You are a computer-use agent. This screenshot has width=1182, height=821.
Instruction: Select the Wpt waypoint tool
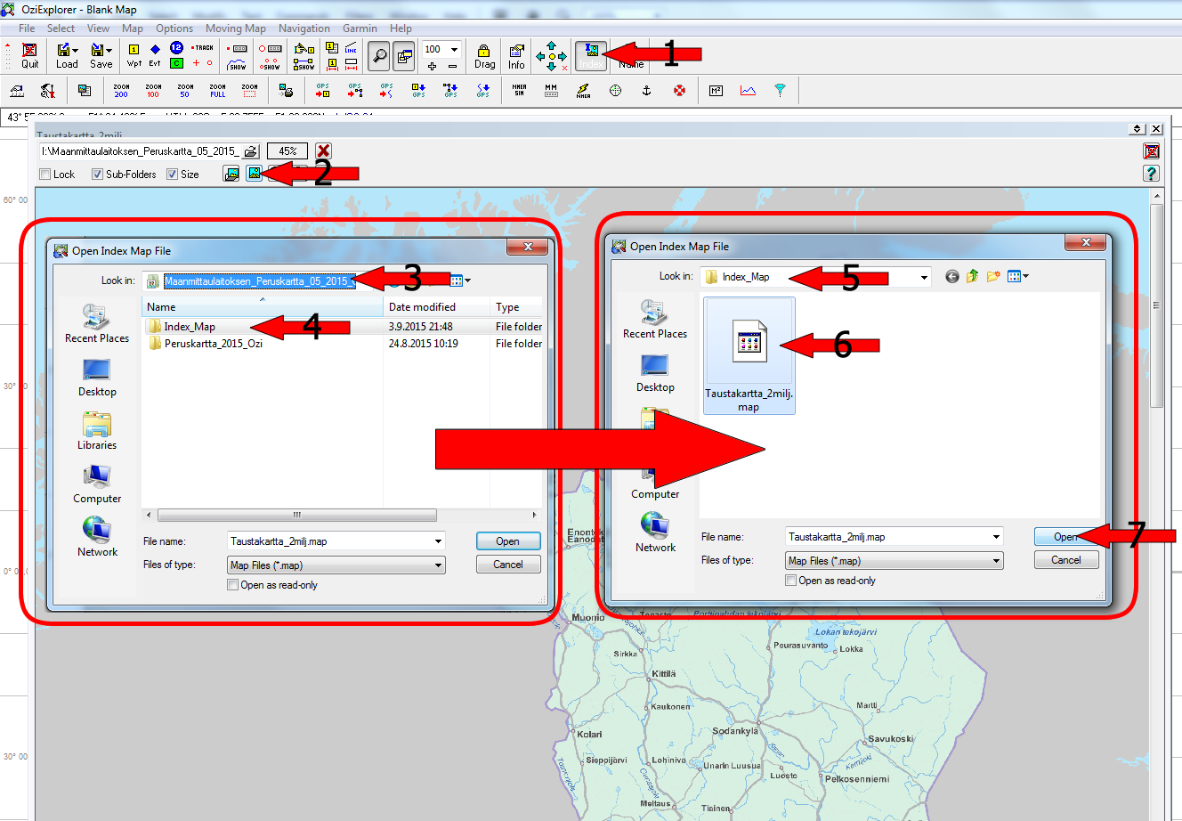click(x=134, y=55)
